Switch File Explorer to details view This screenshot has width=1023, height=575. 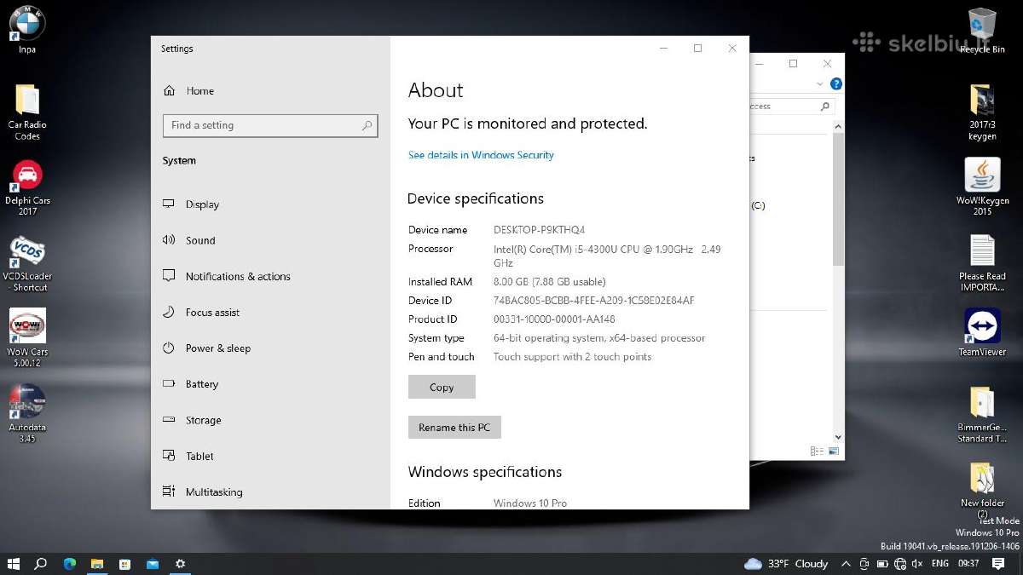pos(817,451)
